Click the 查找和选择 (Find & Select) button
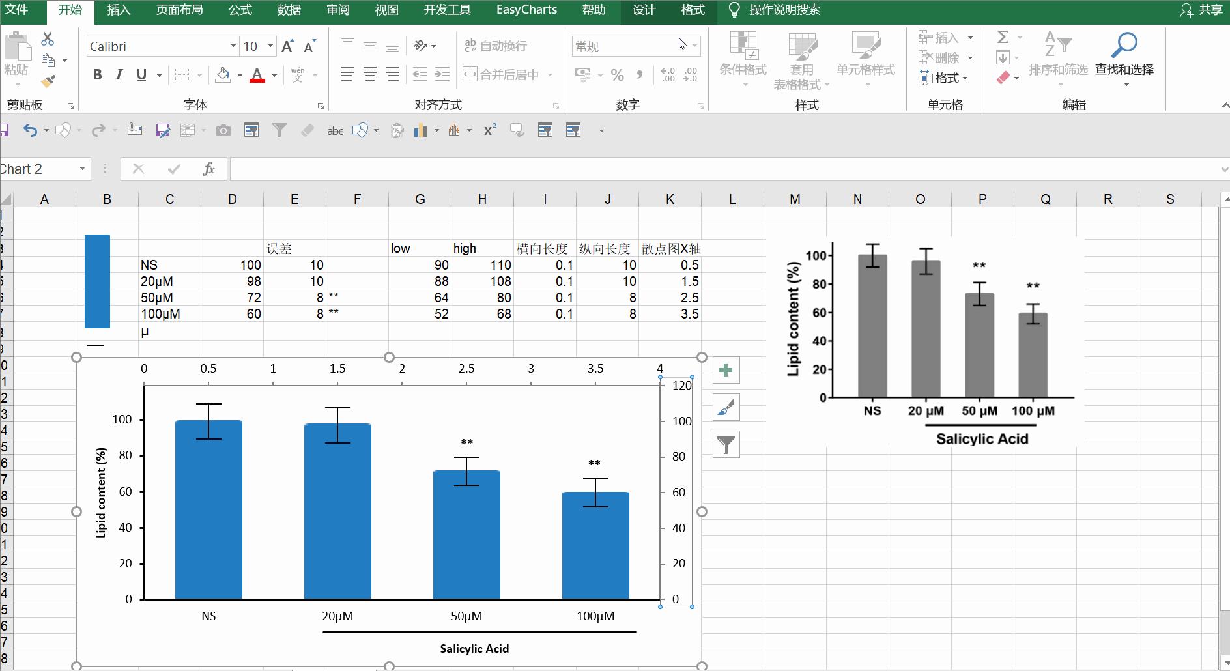 click(x=1124, y=59)
